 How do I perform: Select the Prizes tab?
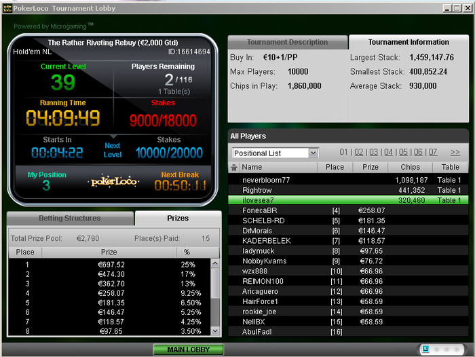[x=178, y=218]
